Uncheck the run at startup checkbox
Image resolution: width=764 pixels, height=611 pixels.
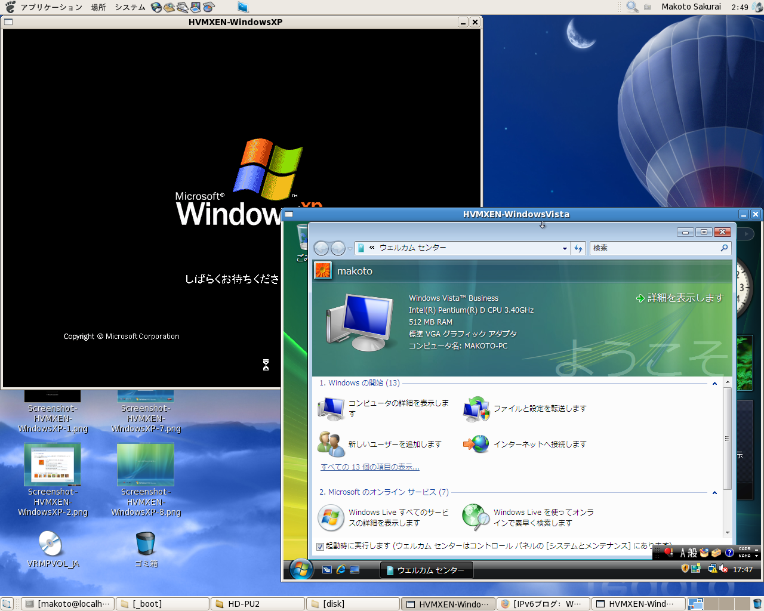tap(320, 546)
